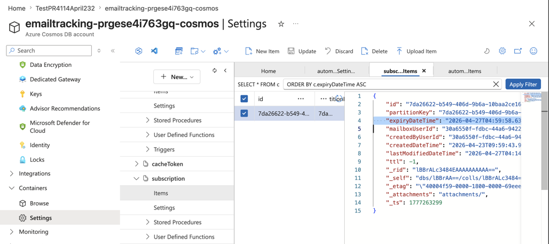Screen dimensions: 549x244
Task: Open in Visual Studio Code icon
Action: pos(154,51)
